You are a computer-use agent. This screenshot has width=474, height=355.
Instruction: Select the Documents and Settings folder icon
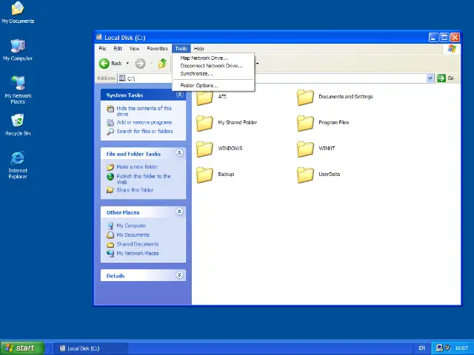[305, 98]
